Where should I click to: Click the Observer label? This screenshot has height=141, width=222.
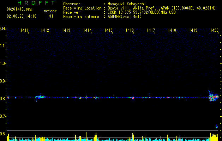[x=72, y=4]
